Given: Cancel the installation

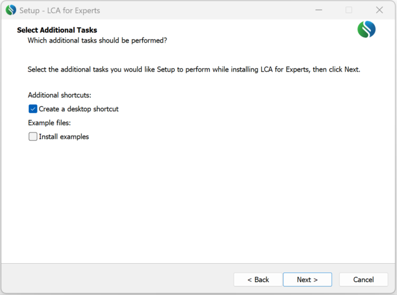Looking at the screenshot, I should coord(363,280).
